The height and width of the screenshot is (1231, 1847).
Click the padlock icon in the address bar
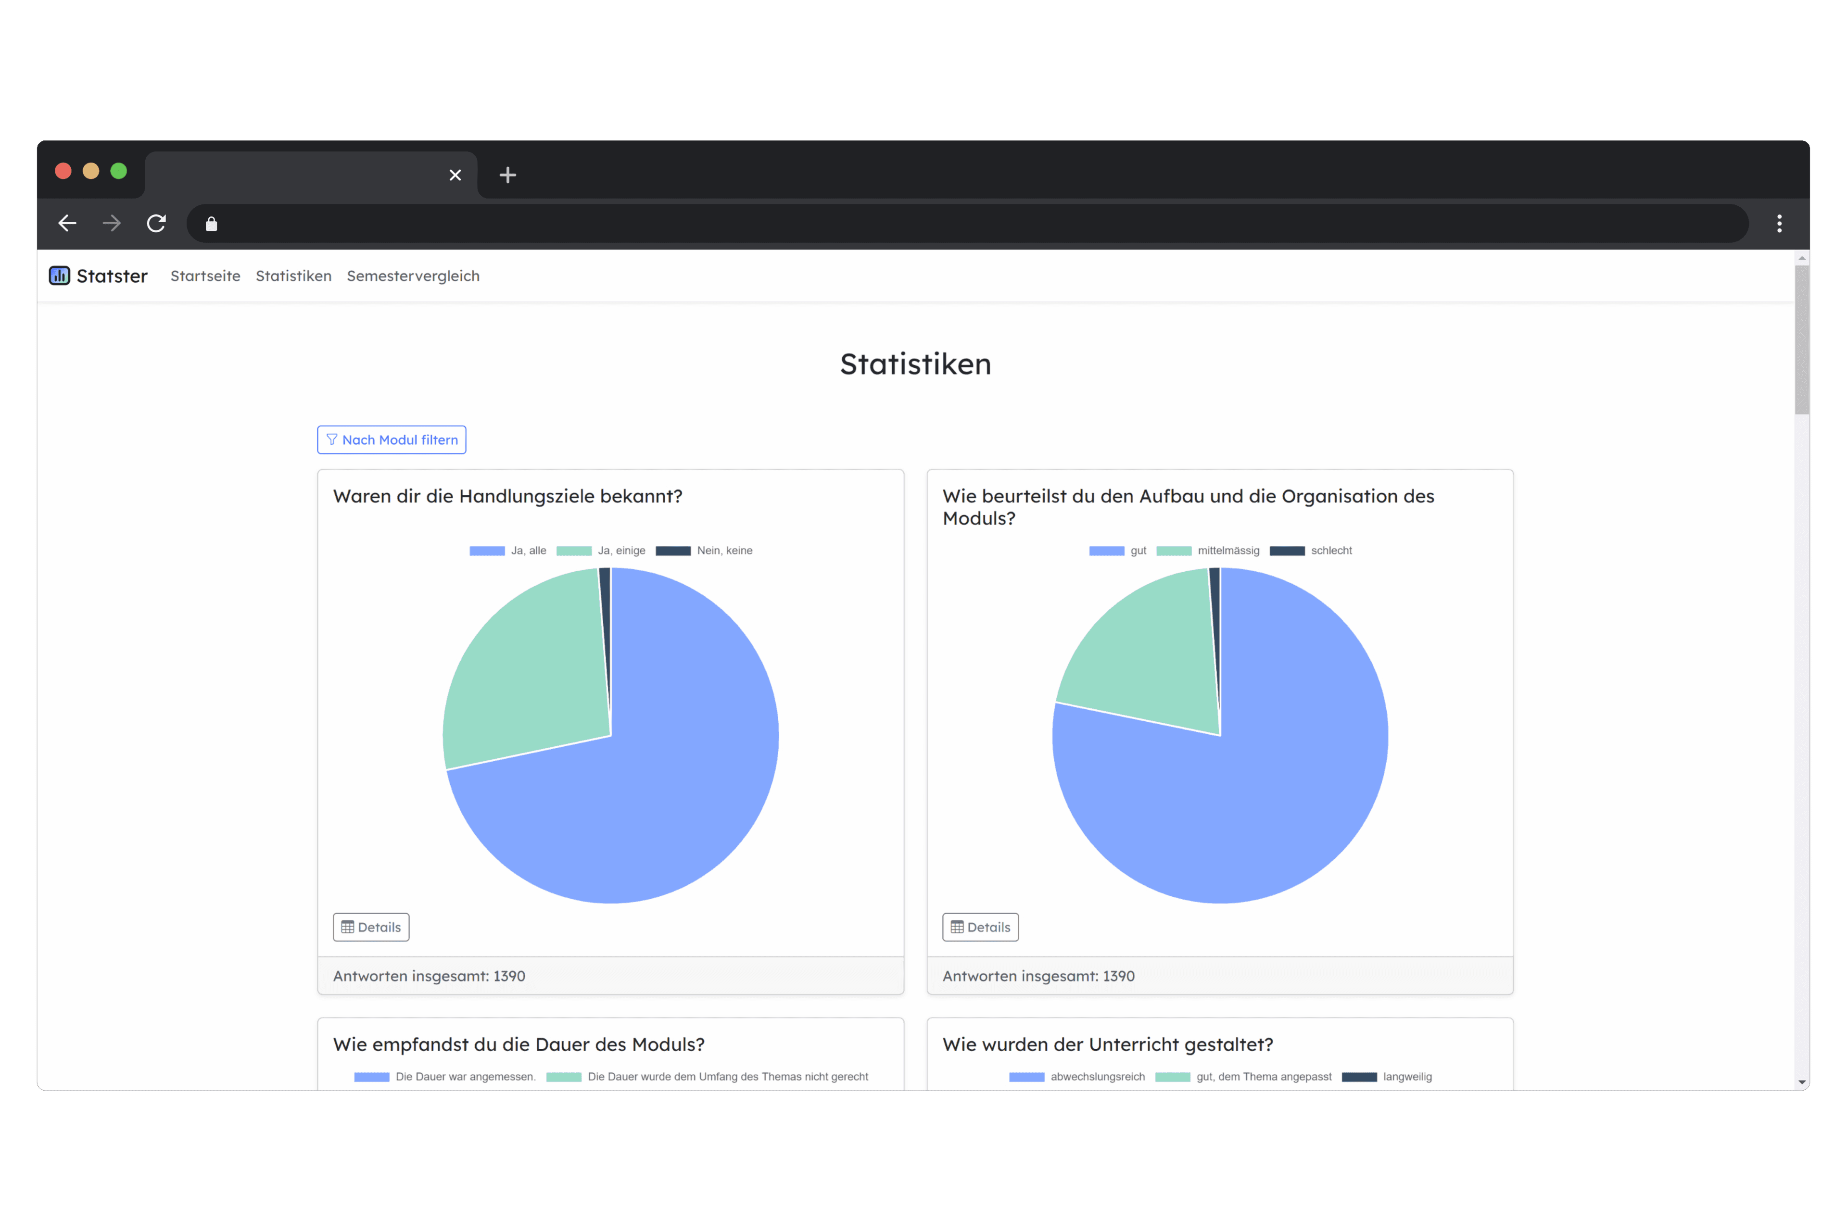tap(211, 224)
